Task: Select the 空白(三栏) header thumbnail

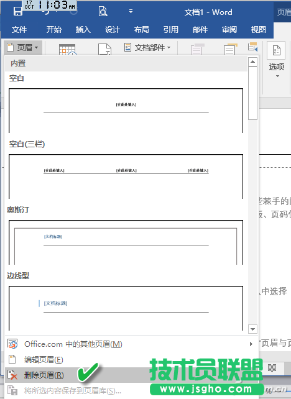Action: (126, 177)
